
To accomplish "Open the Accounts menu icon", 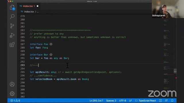I will coord(12,84).
